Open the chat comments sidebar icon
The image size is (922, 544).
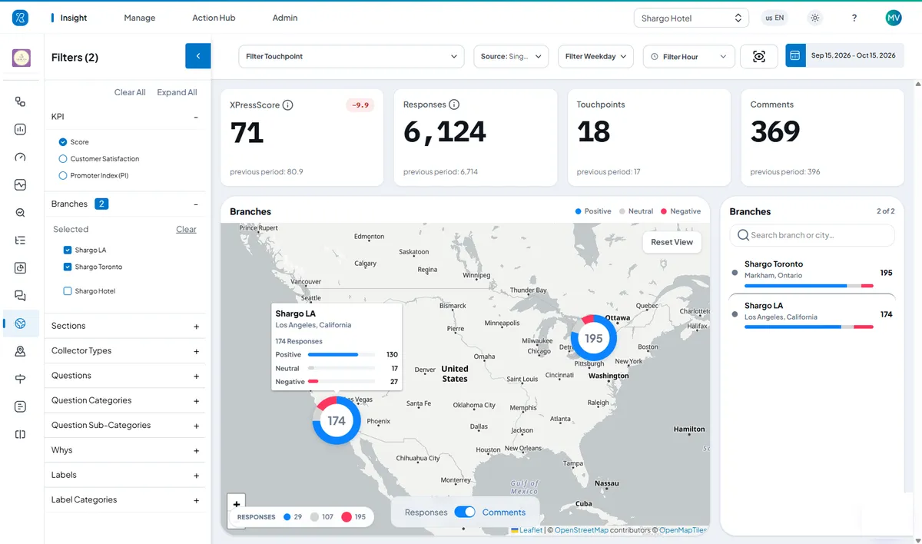coord(21,296)
